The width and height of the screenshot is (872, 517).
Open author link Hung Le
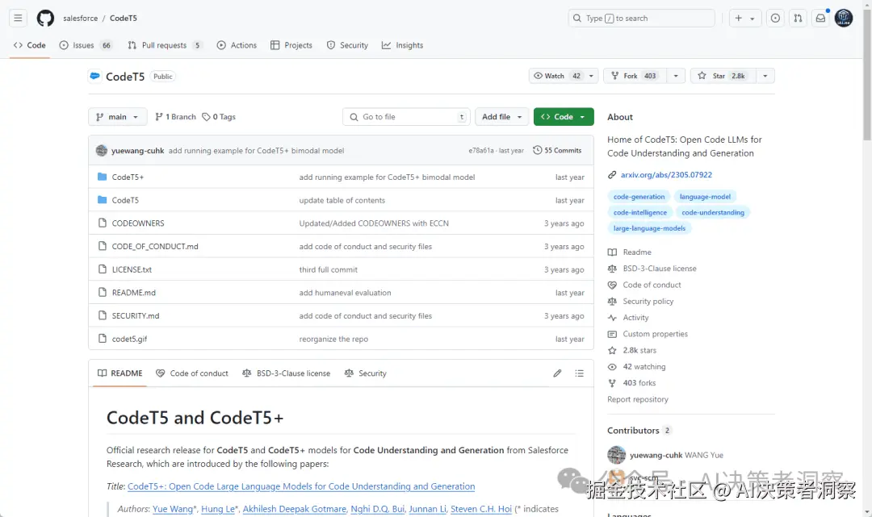tap(217, 509)
